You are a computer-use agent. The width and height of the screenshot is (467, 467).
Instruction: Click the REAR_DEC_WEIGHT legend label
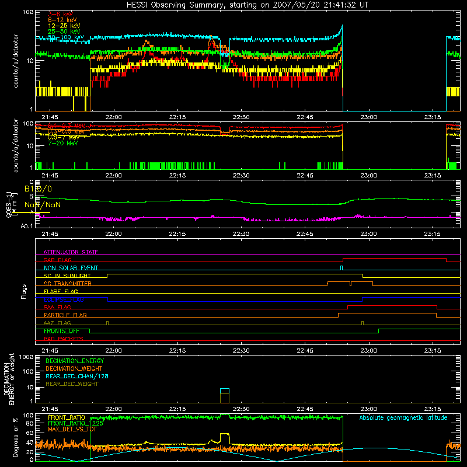[x=72, y=384]
